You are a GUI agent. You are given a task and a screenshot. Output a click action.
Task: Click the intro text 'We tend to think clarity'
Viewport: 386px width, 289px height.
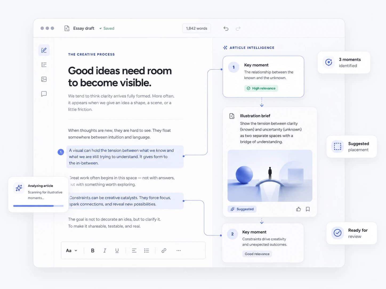(x=121, y=103)
